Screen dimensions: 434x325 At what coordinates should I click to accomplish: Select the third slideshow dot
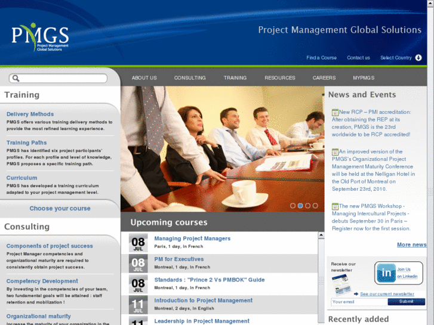point(307,206)
